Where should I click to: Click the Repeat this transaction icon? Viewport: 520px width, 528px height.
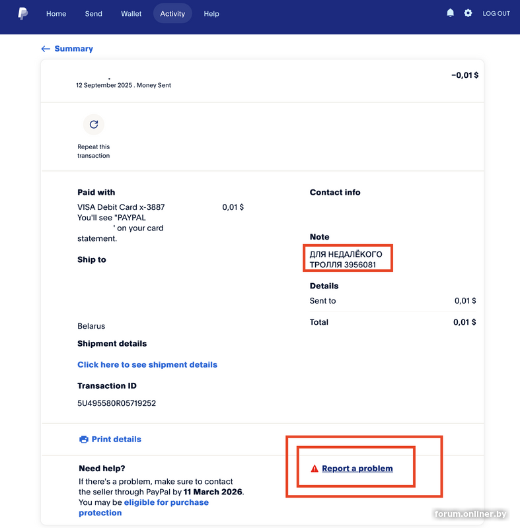94,124
